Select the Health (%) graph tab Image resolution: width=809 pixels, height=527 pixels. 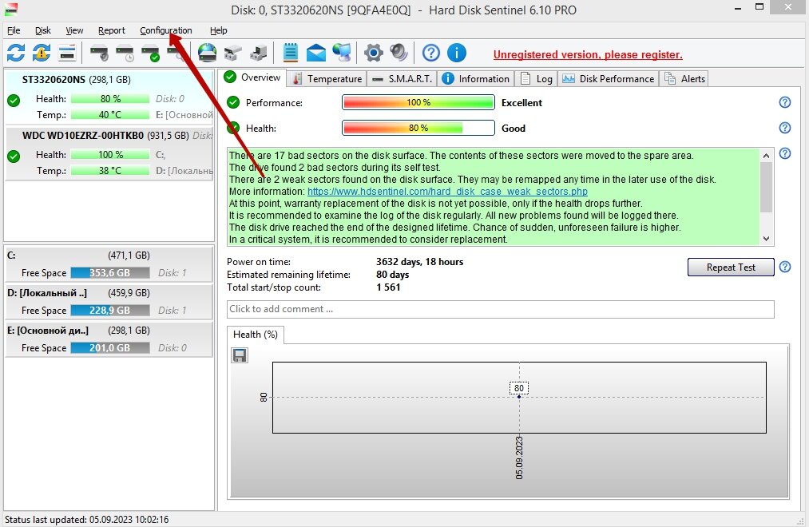point(256,335)
